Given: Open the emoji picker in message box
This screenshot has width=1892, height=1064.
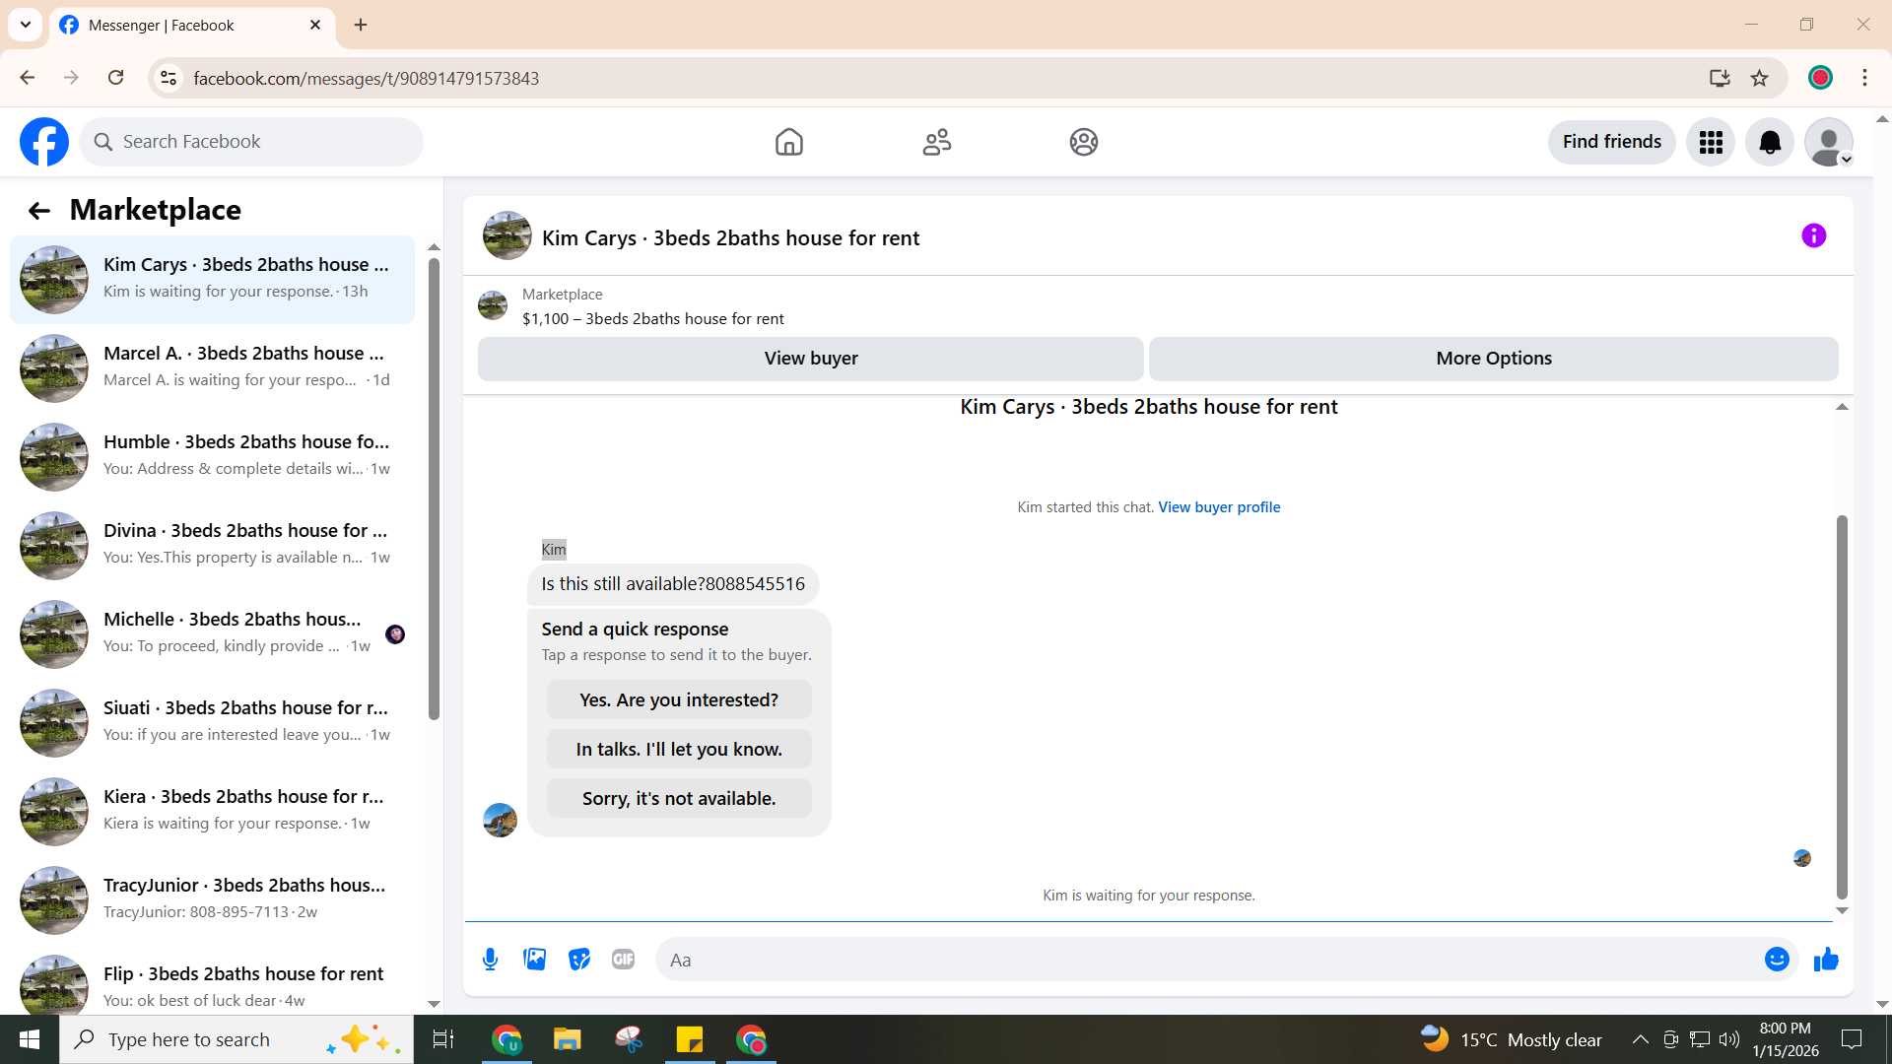Looking at the screenshot, I should point(1776,960).
